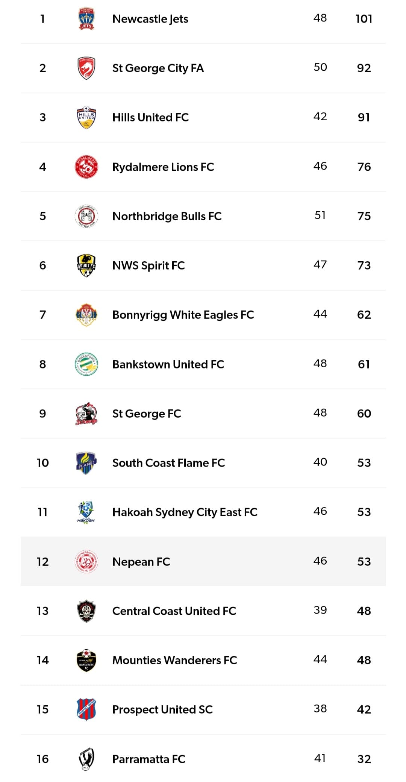Click the South Coast Flame badge
This screenshot has width=406, height=782.
(86, 463)
